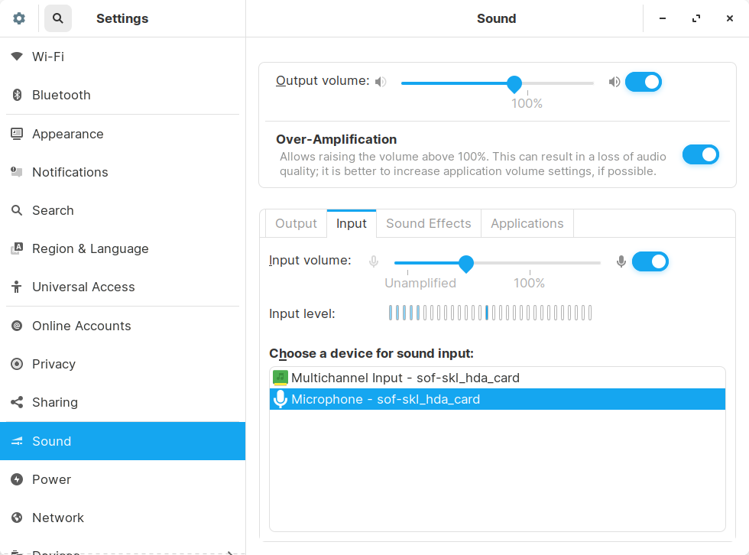The height and width of the screenshot is (555, 749).
Task: Mute input with the microphone switch
Action: coord(650,261)
